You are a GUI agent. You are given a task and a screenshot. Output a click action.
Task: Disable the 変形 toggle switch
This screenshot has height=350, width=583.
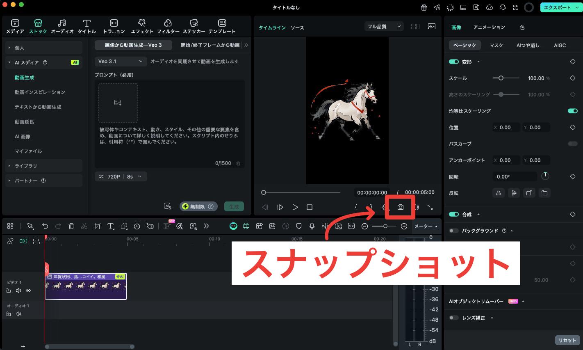coord(453,62)
